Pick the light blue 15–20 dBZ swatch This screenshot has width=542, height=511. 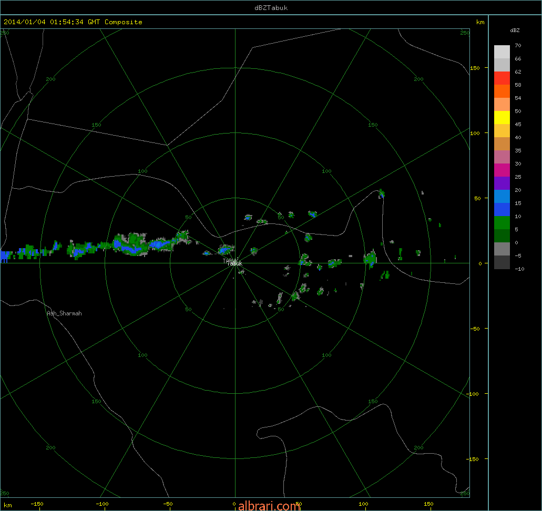click(x=502, y=197)
